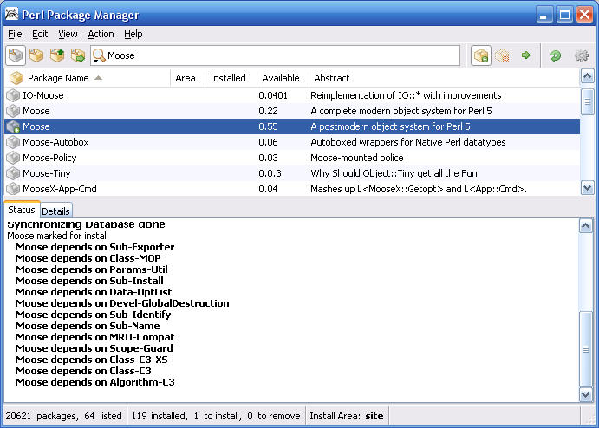This screenshot has height=428, width=599.
Task: Click the status pane scrollbar thumb
Action: click(586, 349)
